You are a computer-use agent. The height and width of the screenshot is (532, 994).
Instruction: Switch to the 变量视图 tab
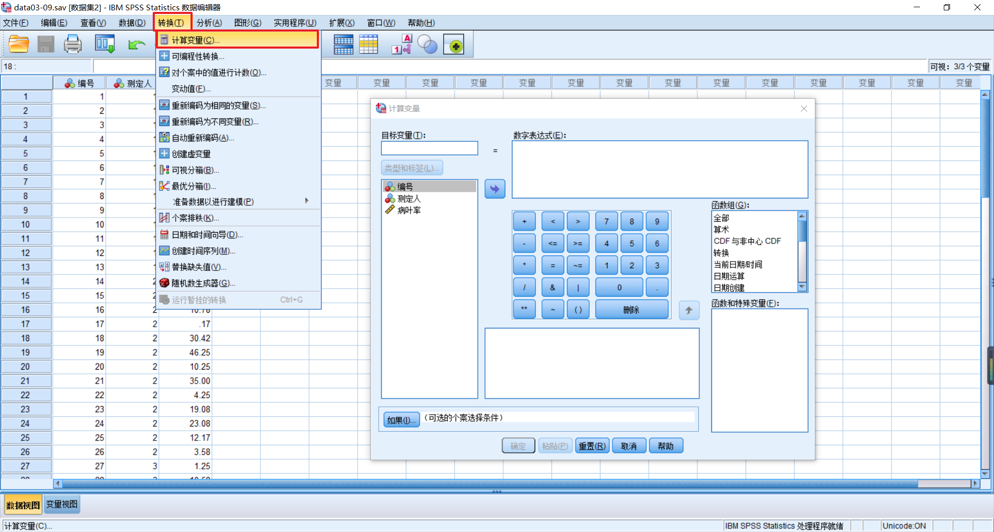62,505
